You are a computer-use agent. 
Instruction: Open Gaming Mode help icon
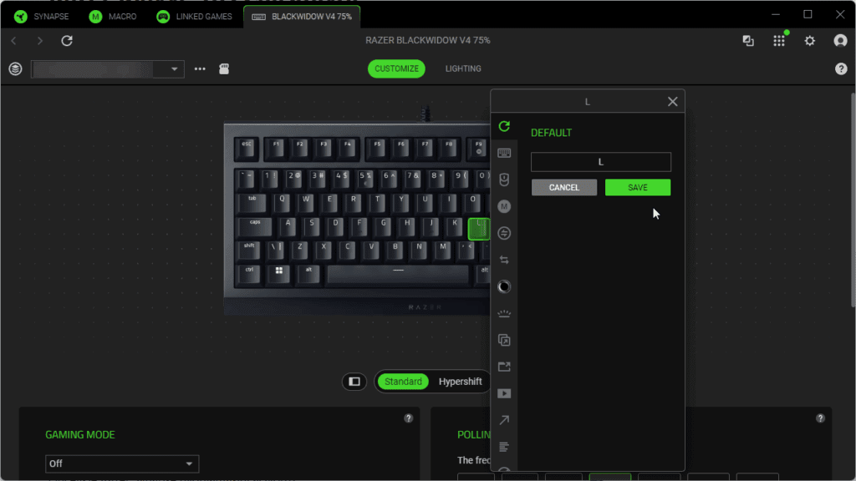pyautogui.click(x=408, y=418)
